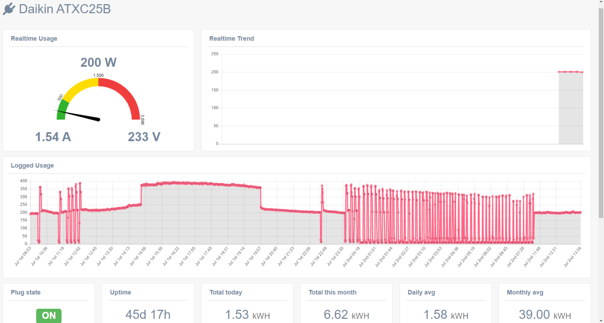Click the Jul 1st 09:53 axis label
Viewport: 604px width, 323px height.
[23, 256]
